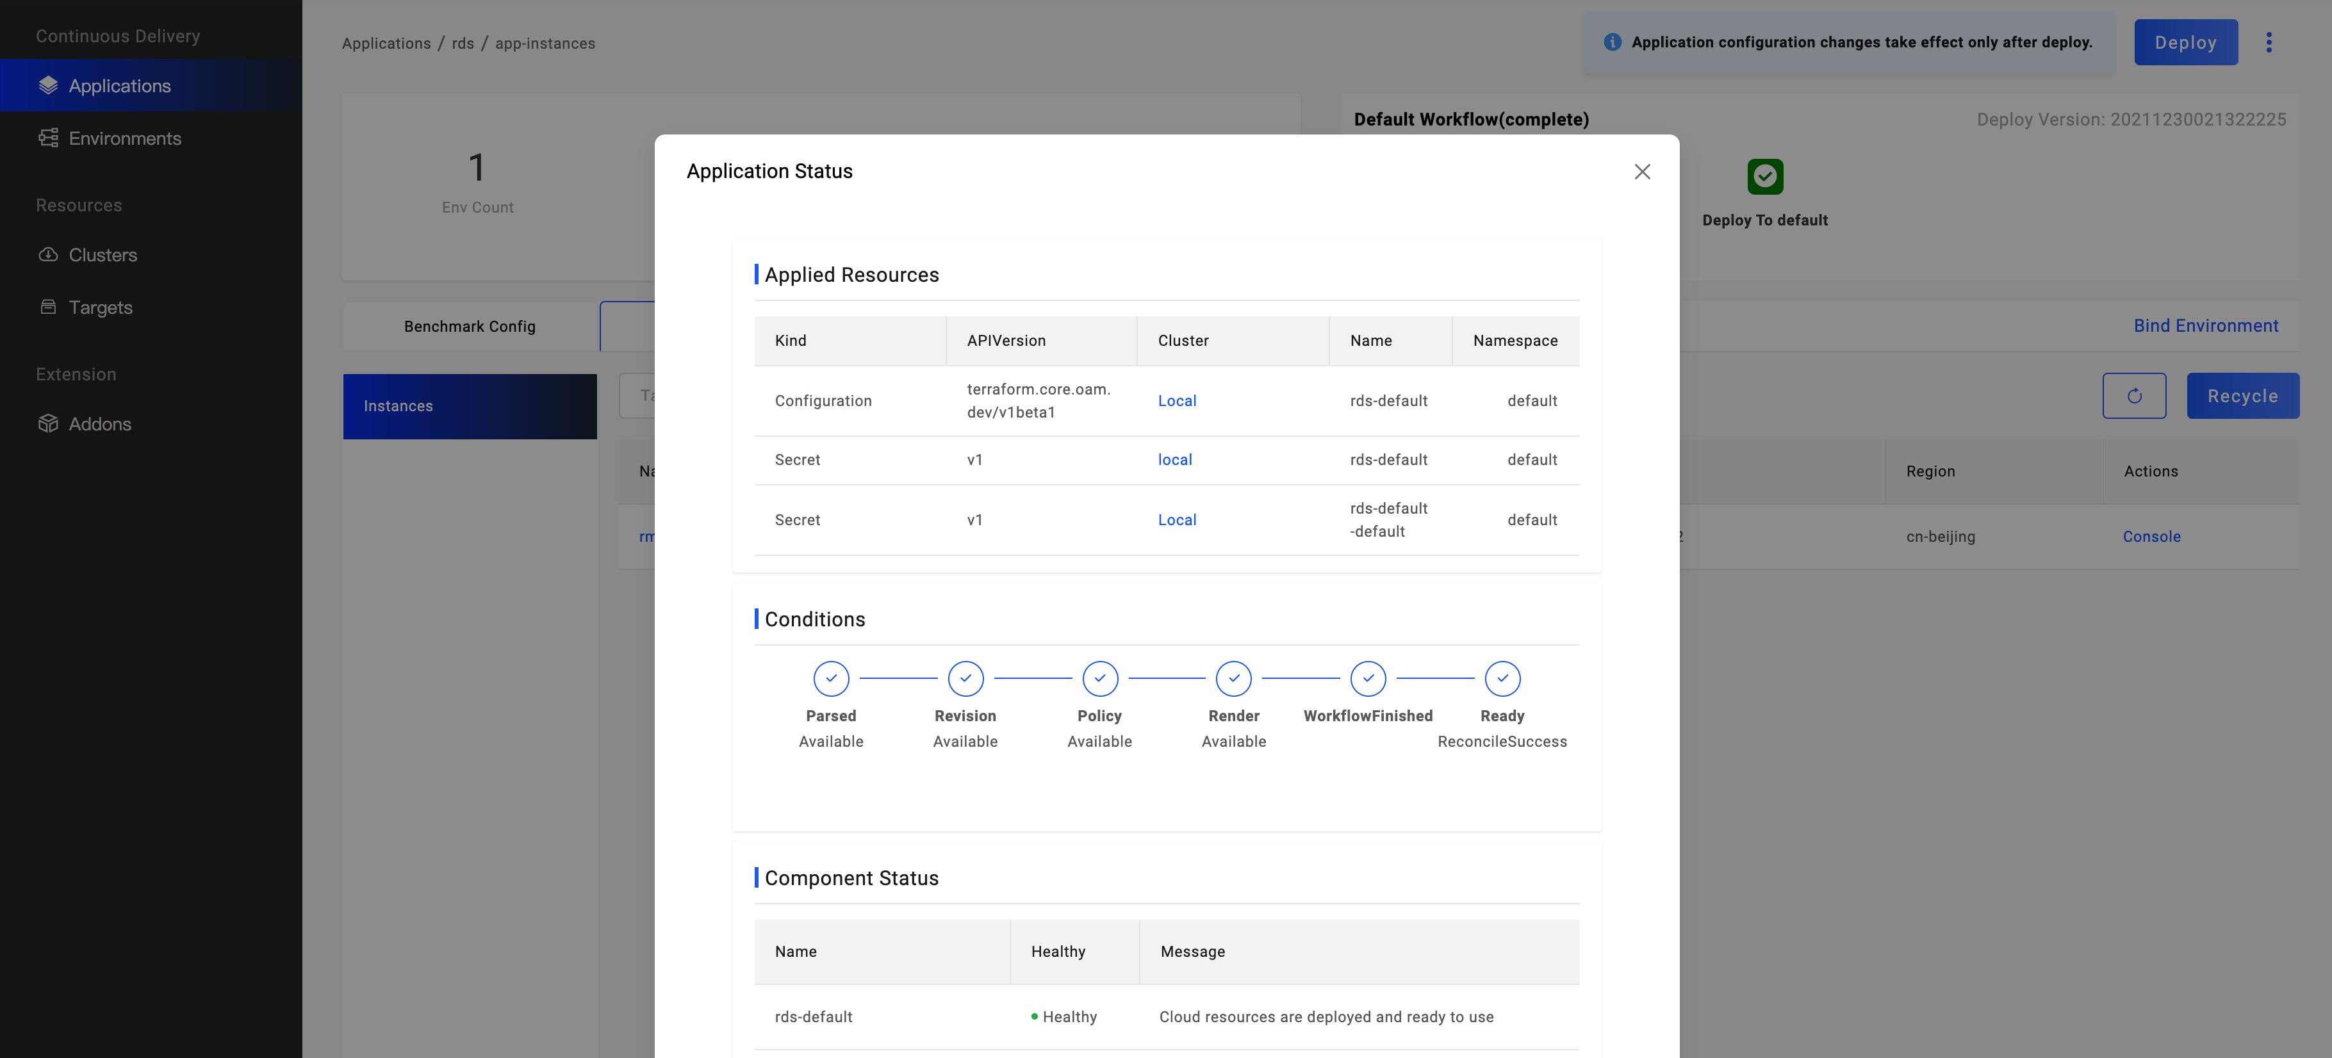Screen dimensions: 2332x1058
Task: Select the Instances side tab
Action: pyautogui.click(x=469, y=407)
